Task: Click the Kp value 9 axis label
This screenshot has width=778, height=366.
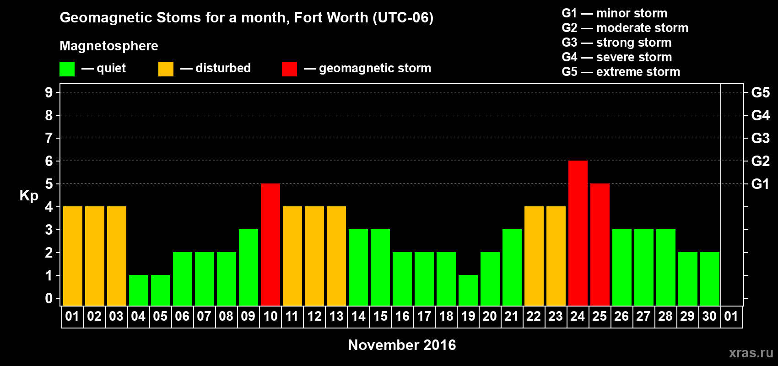Action: pos(49,92)
